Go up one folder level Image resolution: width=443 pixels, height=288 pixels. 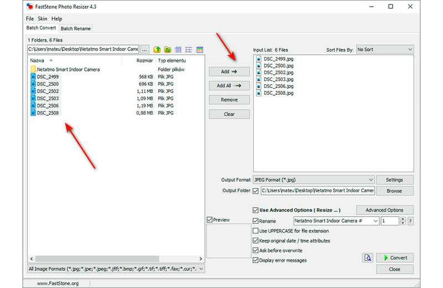tap(157, 50)
